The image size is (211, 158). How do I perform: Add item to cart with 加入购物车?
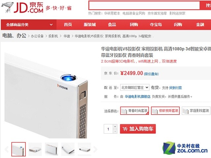pos(138,129)
